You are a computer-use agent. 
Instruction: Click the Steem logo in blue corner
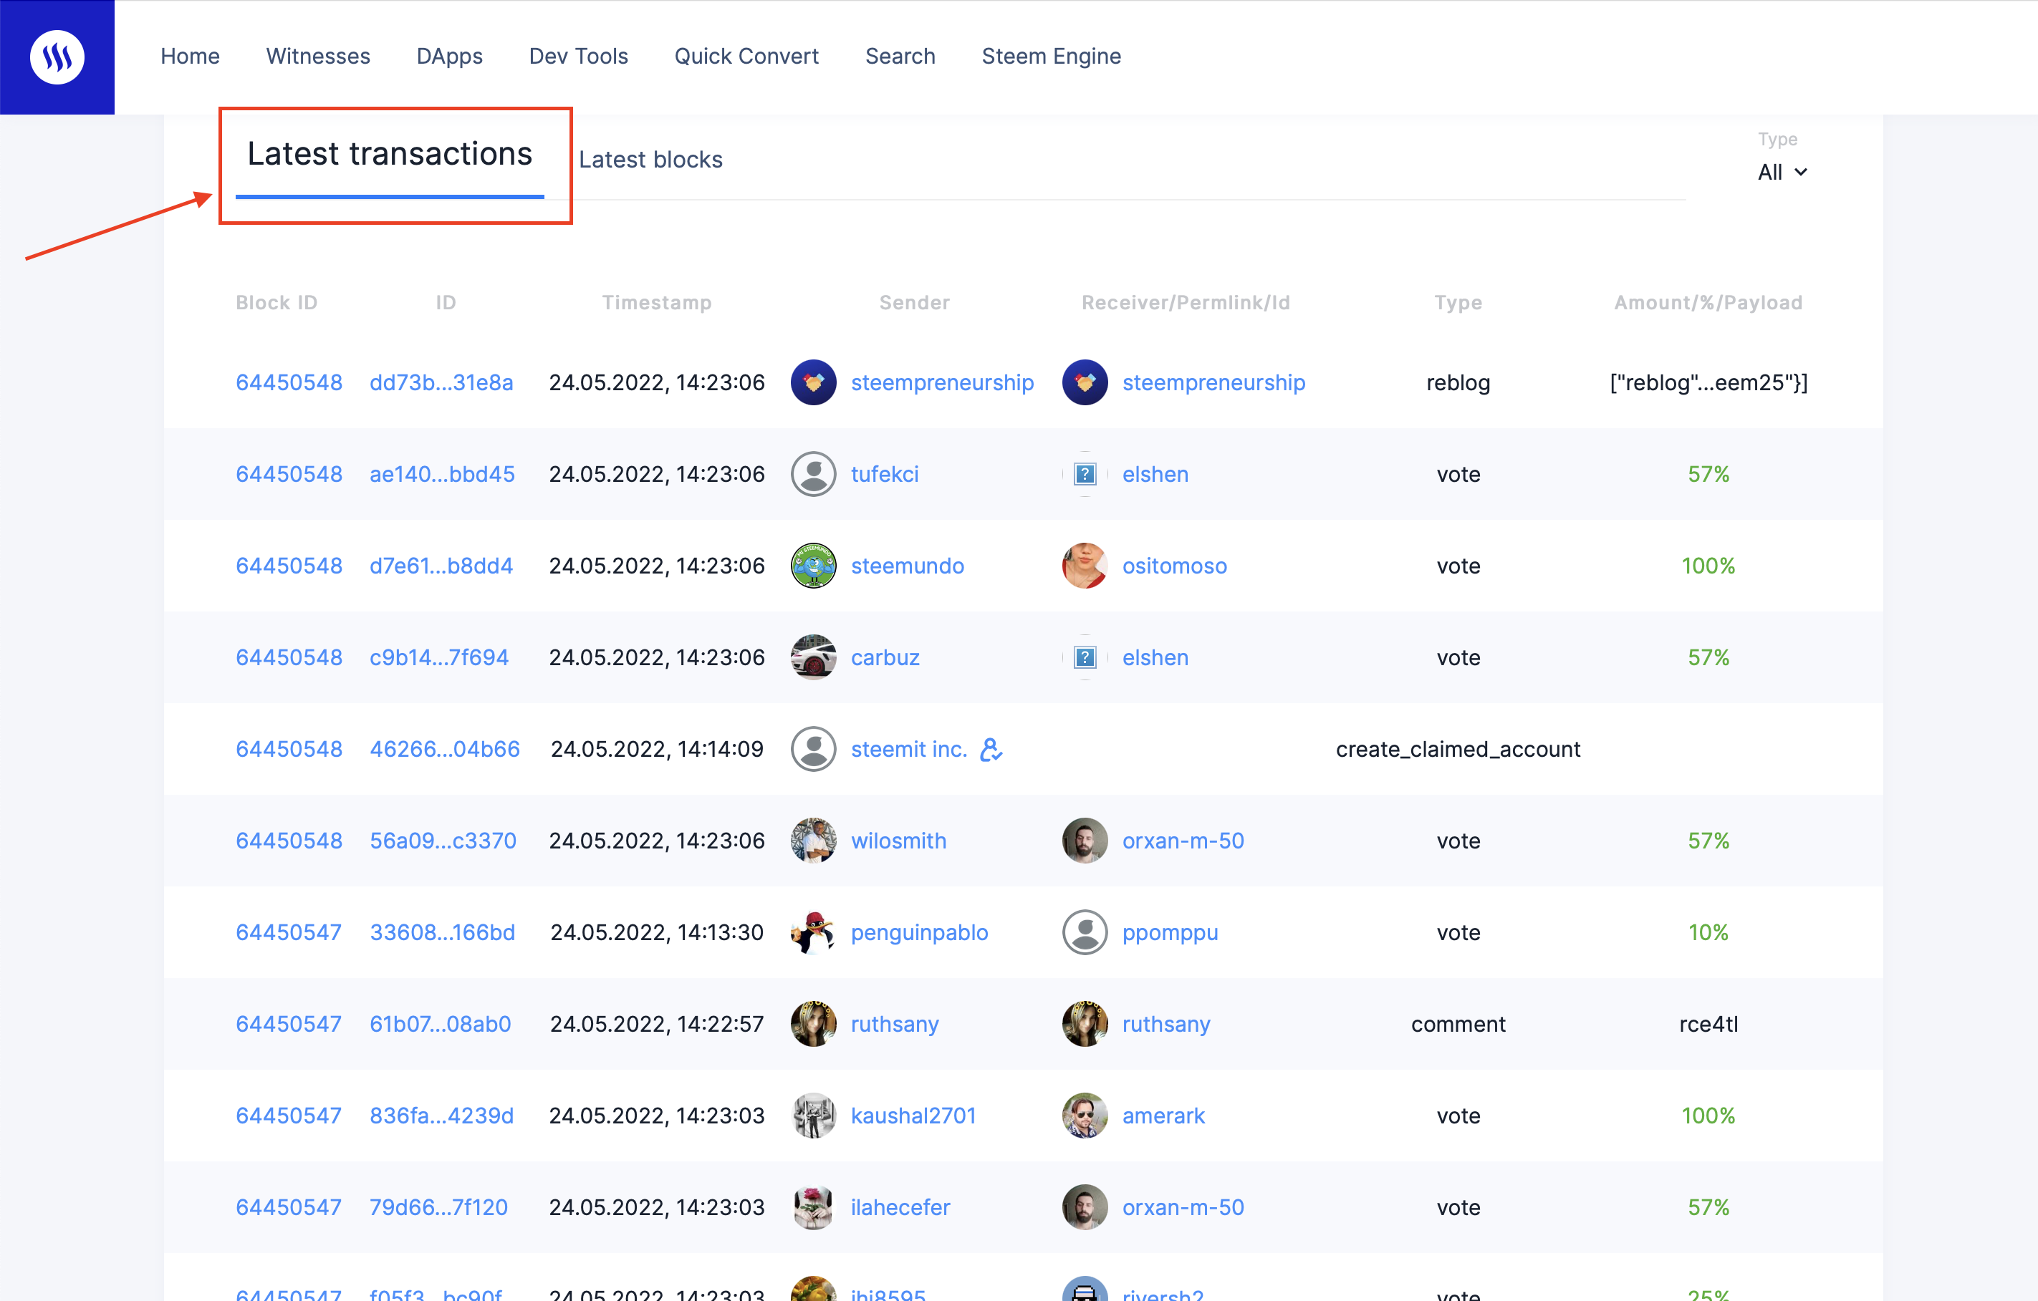57,57
